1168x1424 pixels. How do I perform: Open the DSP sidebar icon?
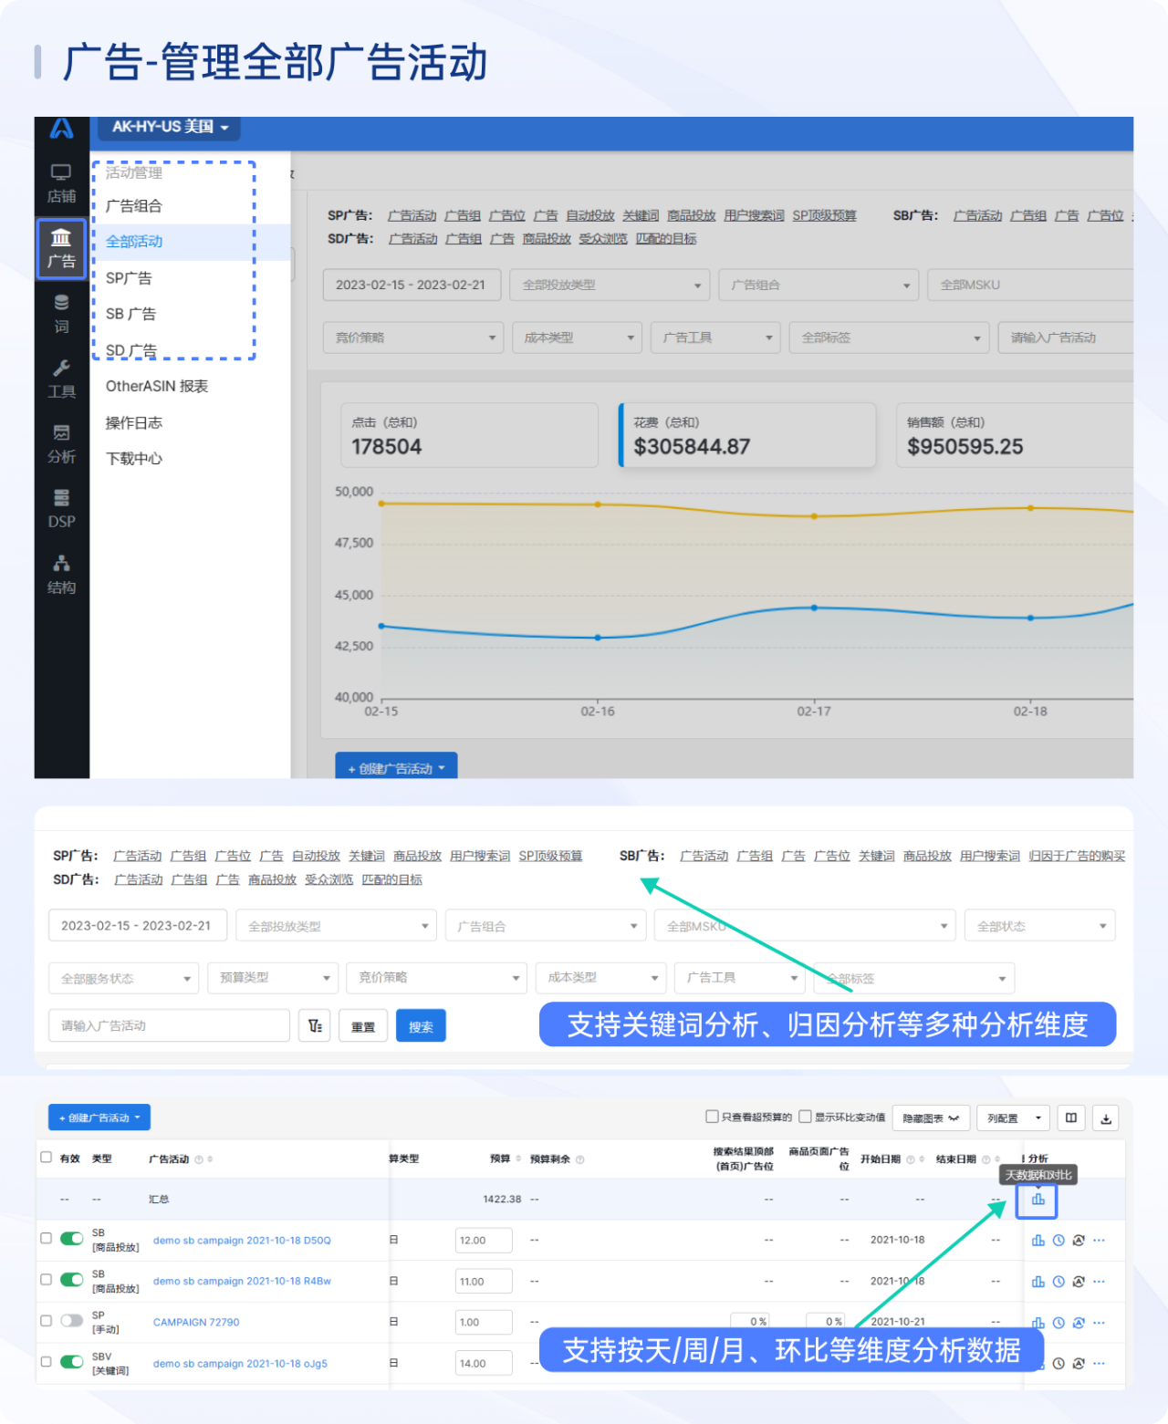(x=61, y=509)
